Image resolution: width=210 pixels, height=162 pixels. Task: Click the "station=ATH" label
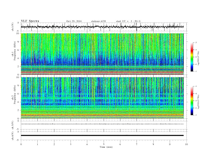[98, 21]
